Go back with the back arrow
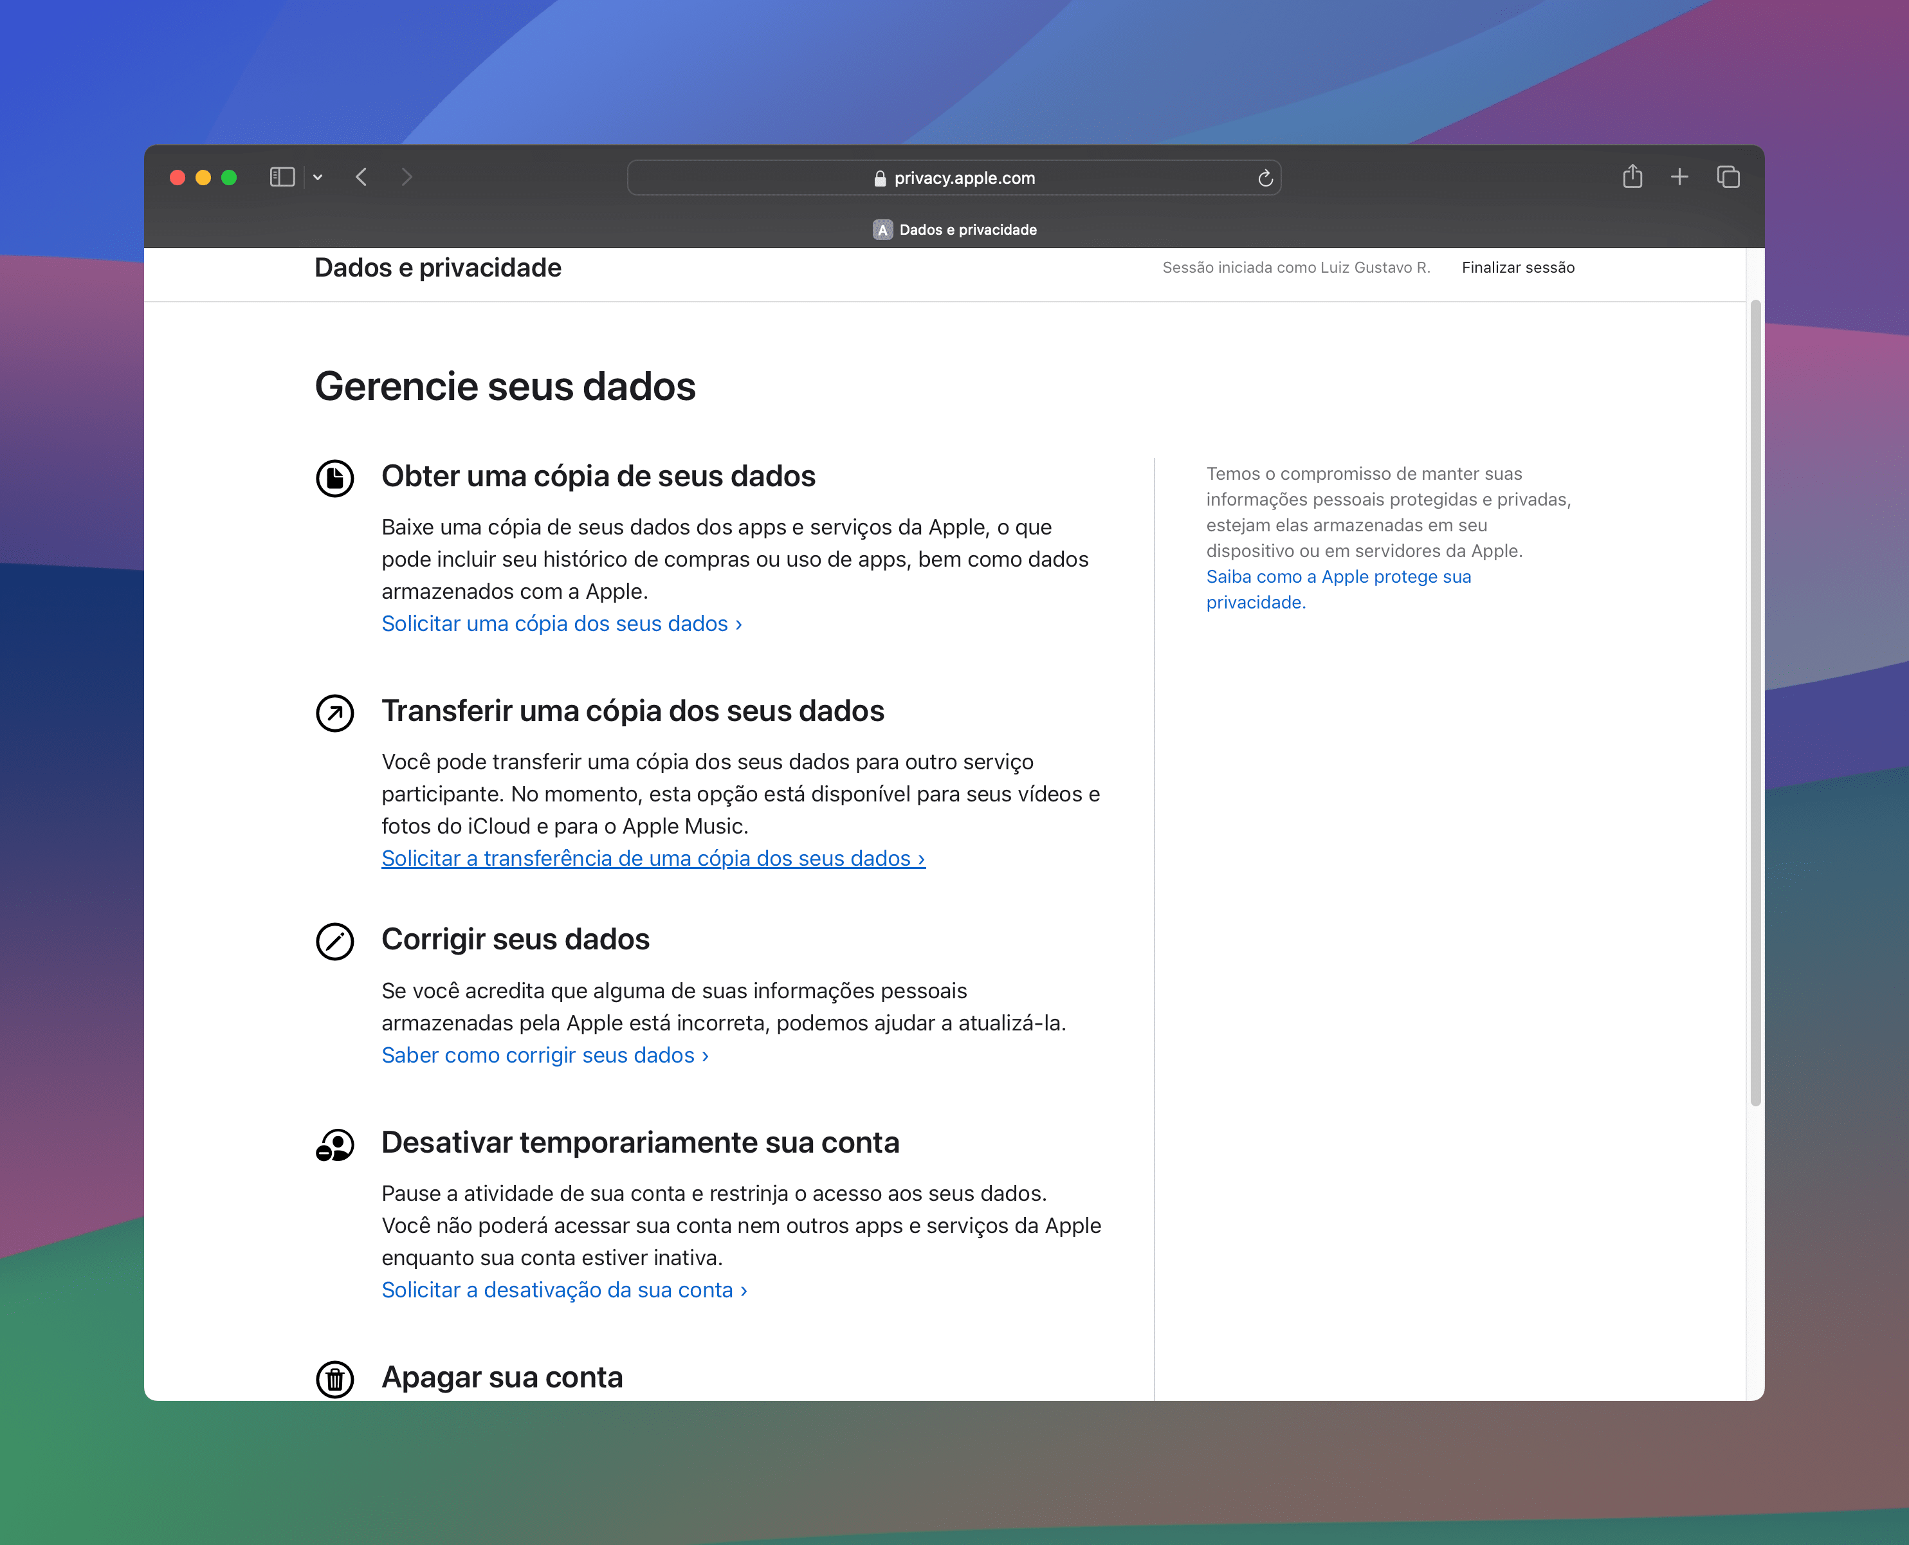The width and height of the screenshot is (1909, 1545). point(360,177)
